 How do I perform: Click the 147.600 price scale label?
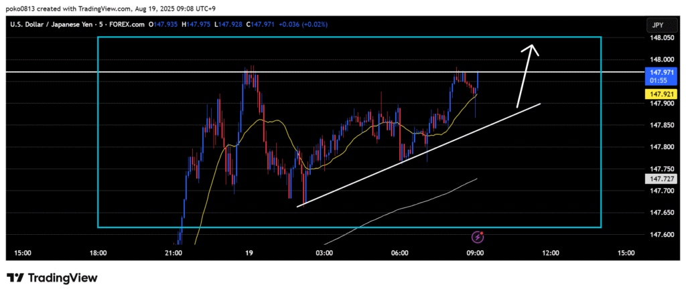click(x=657, y=234)
